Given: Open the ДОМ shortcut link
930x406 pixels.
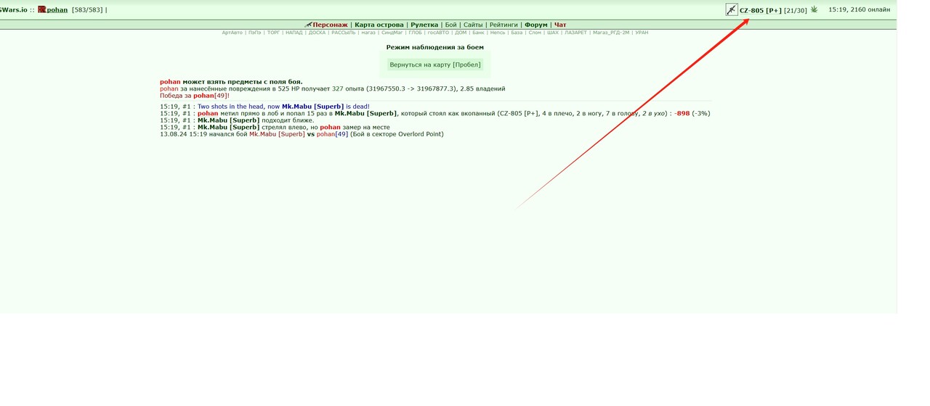Looking at the screenshot, I should pyautogui.click(x=461, y=33).
